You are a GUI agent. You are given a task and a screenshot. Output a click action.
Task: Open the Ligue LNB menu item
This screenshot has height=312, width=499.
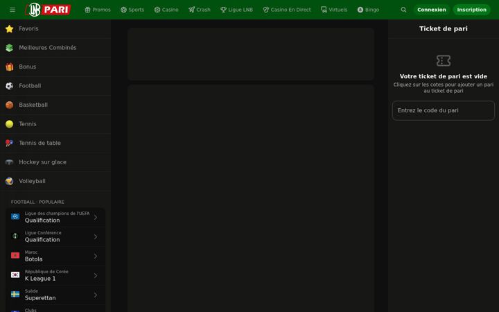tap(237, 10)
